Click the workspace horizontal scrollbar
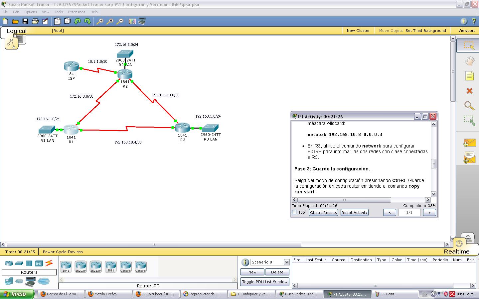 click(x=154, y=245)
